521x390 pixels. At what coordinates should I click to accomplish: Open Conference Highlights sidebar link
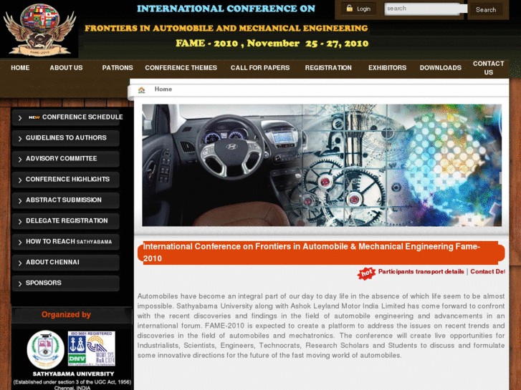point(67,179)
